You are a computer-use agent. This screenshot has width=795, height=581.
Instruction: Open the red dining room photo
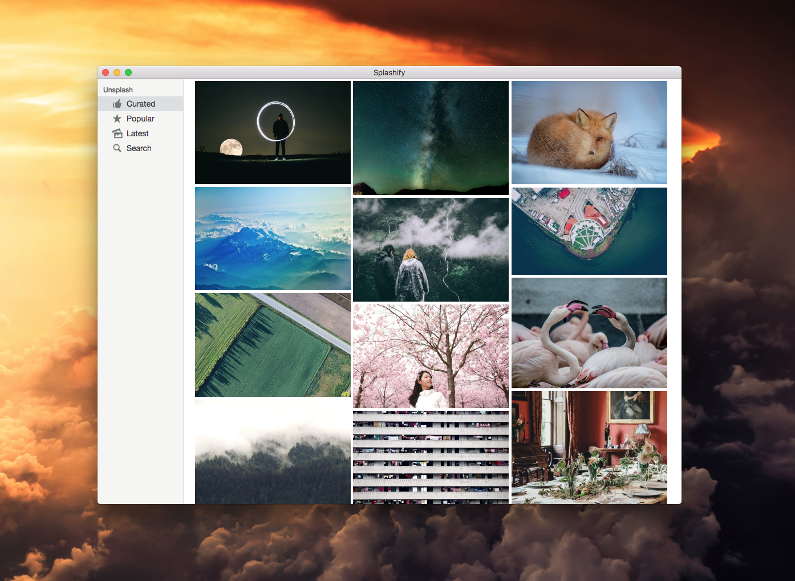click(x=589, y=448)
